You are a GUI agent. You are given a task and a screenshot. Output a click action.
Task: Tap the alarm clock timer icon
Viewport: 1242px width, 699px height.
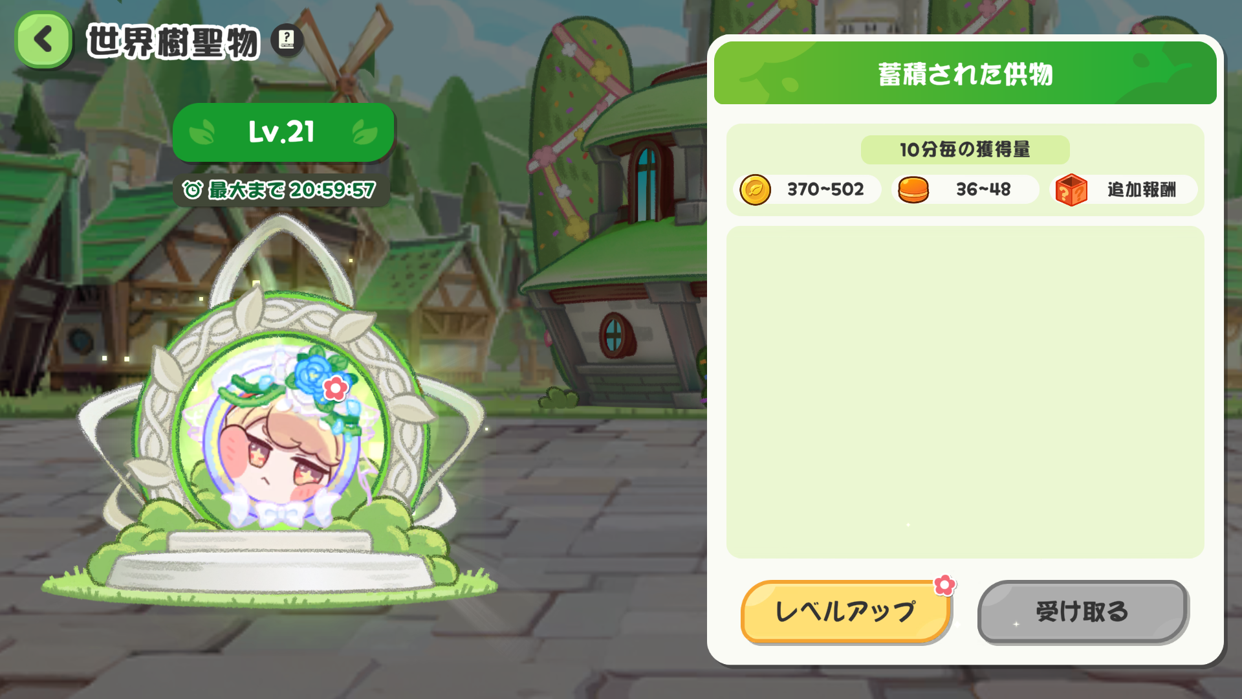point(192,190)
